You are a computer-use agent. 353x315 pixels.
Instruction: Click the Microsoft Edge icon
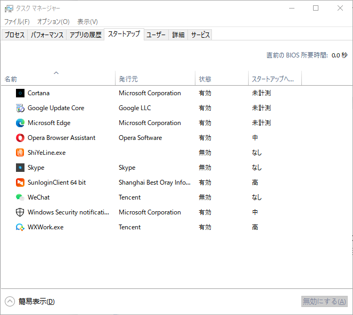point(20,123)
